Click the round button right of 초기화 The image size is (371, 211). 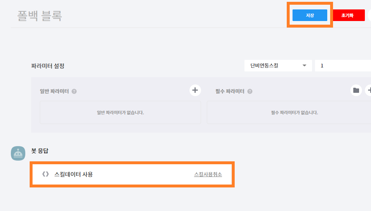[370, 15]
